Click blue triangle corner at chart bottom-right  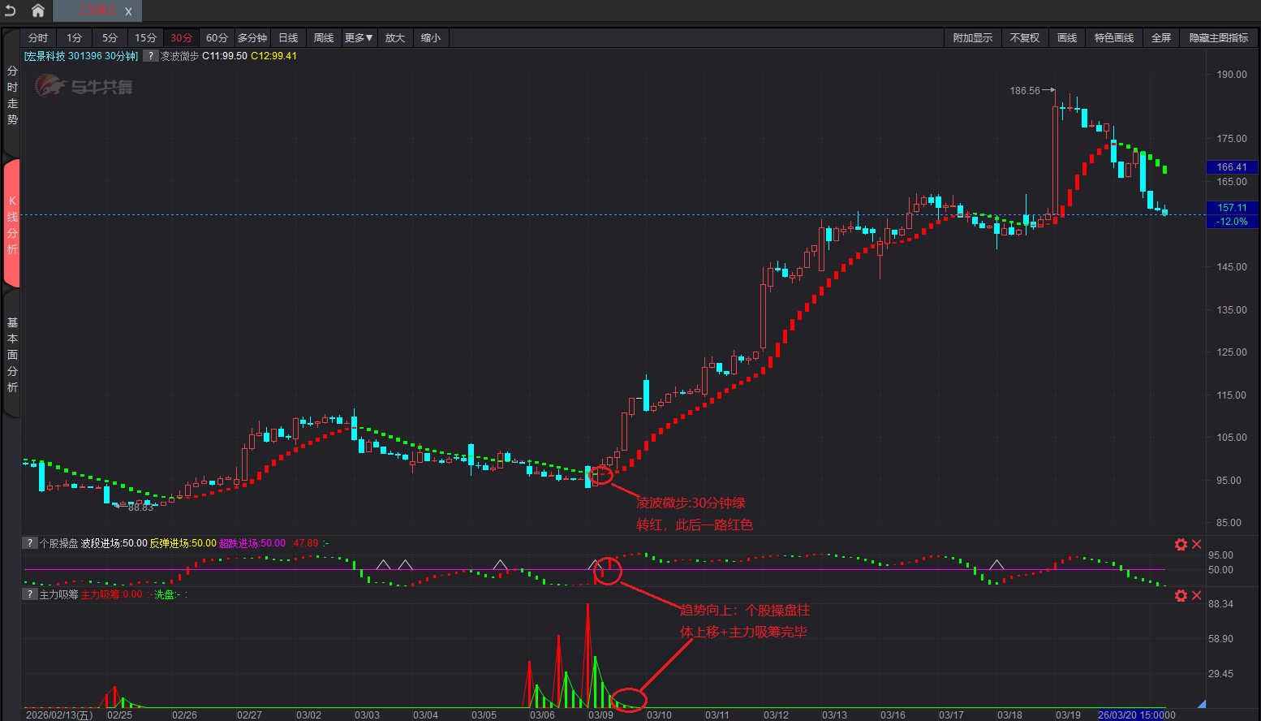click(1202, 704)
